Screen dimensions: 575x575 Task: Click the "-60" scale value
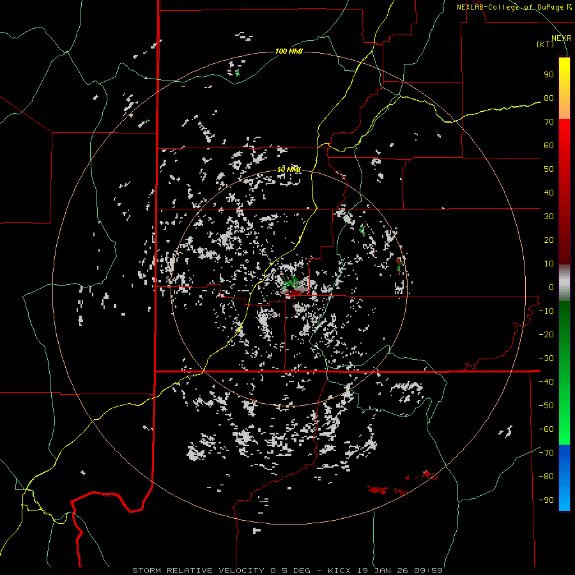[x=546, y=429]
